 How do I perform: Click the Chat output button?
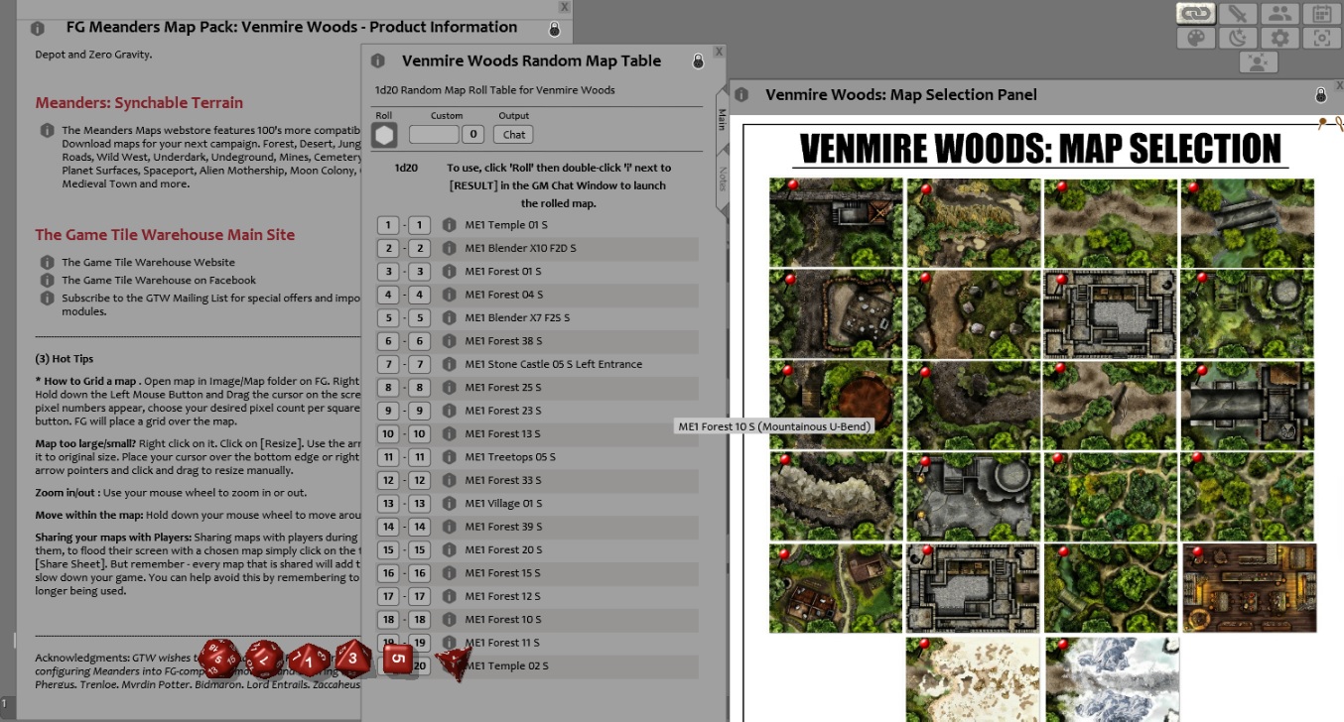(512, 134)
